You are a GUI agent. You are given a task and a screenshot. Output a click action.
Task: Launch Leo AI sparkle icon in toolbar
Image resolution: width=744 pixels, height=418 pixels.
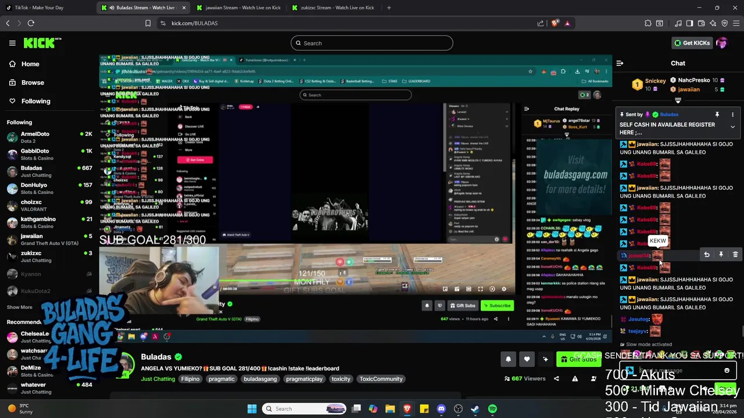[x=713, y=23]
